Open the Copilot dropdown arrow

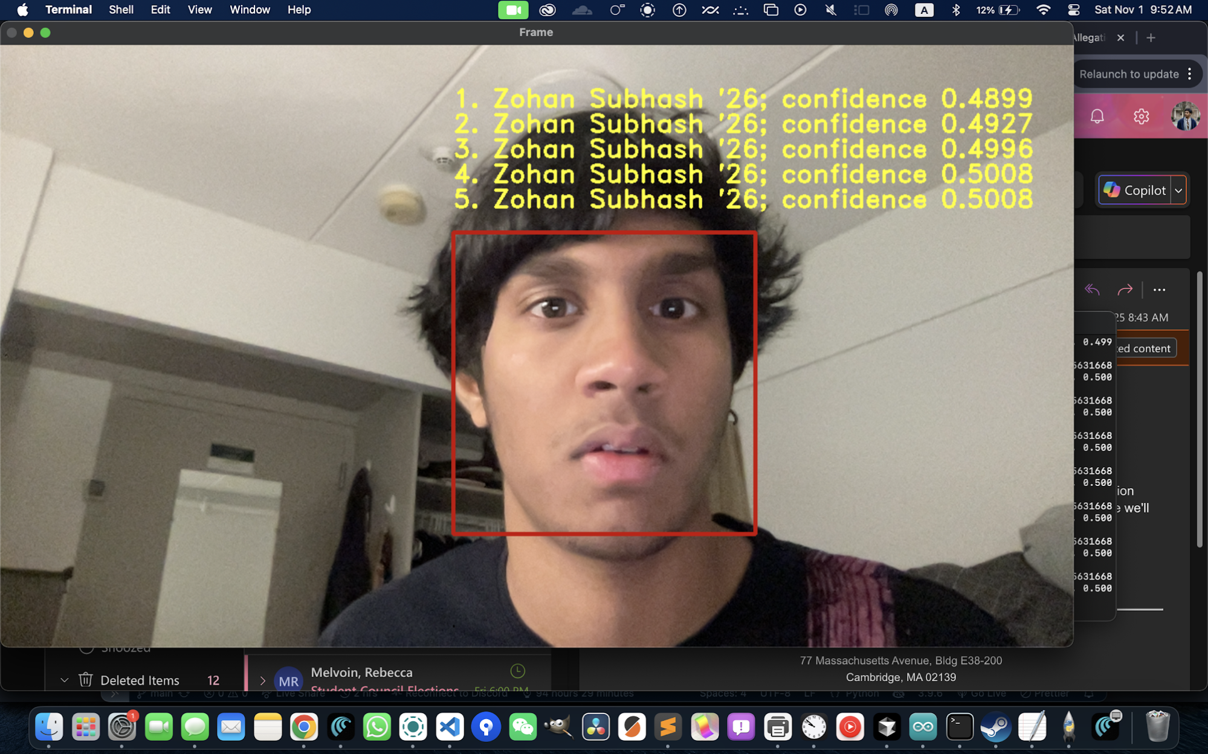1178,190
